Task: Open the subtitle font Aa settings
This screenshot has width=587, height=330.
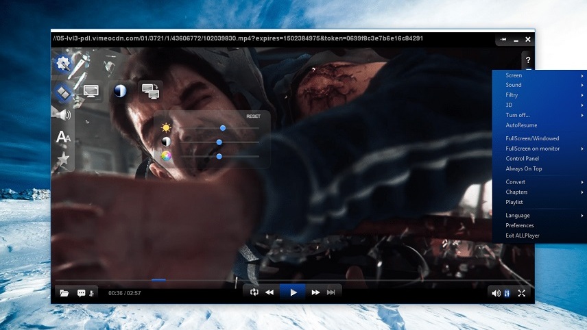Action: (63, 137)
